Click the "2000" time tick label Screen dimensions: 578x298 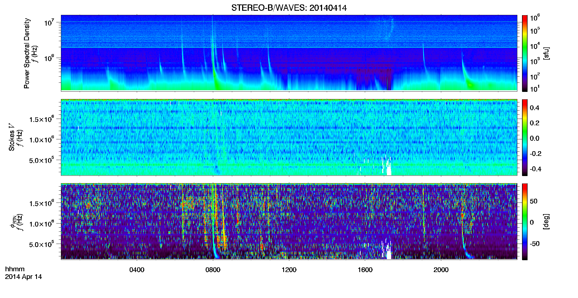point(441,270)
